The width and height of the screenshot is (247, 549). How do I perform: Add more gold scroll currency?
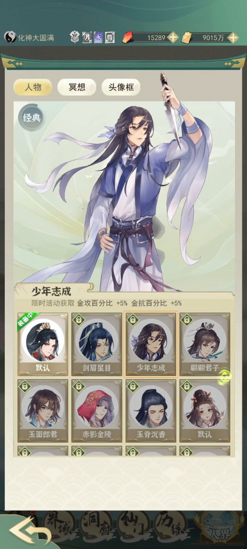(233, 37)
